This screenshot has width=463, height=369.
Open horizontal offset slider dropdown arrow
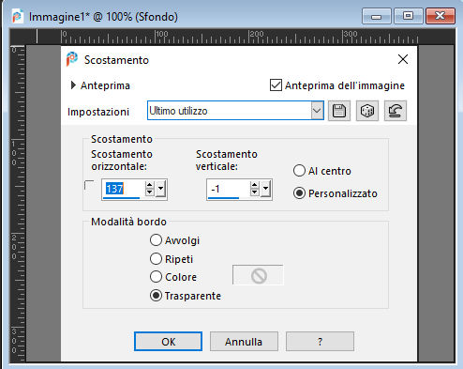pyautogui.click(x=160, y=189)
